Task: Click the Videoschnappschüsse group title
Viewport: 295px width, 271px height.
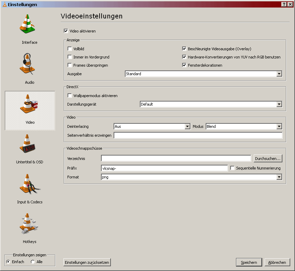Action: pyautogui.click(x=84, y=148)
